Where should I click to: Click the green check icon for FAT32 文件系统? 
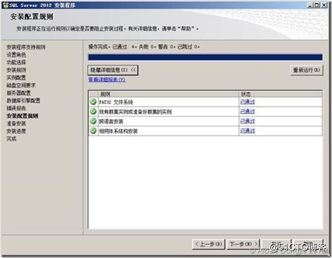93,102
